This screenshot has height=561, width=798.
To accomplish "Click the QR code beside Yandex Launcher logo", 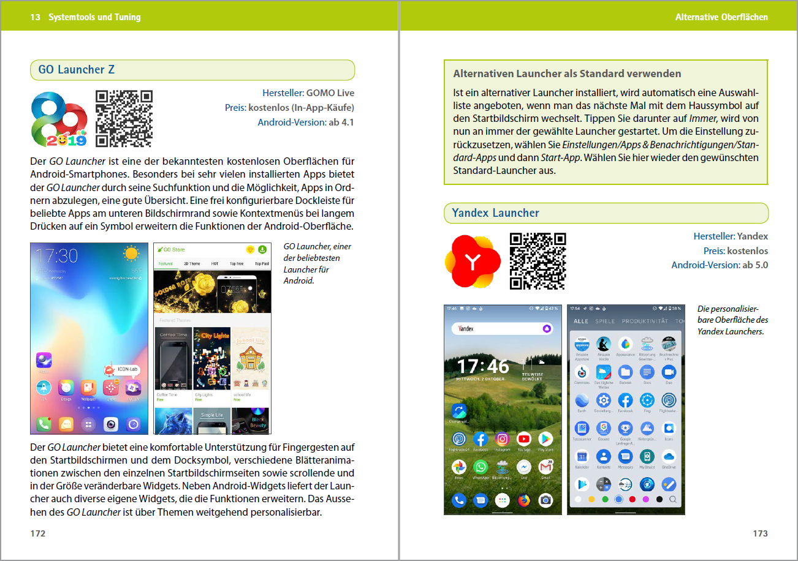I will [x=538, y=261].
